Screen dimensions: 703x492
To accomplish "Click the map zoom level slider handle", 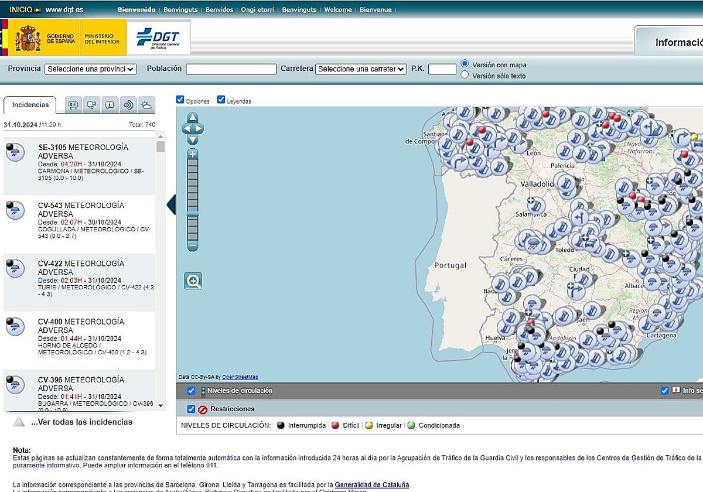I will pyautogui.click(x=193, y=215).
